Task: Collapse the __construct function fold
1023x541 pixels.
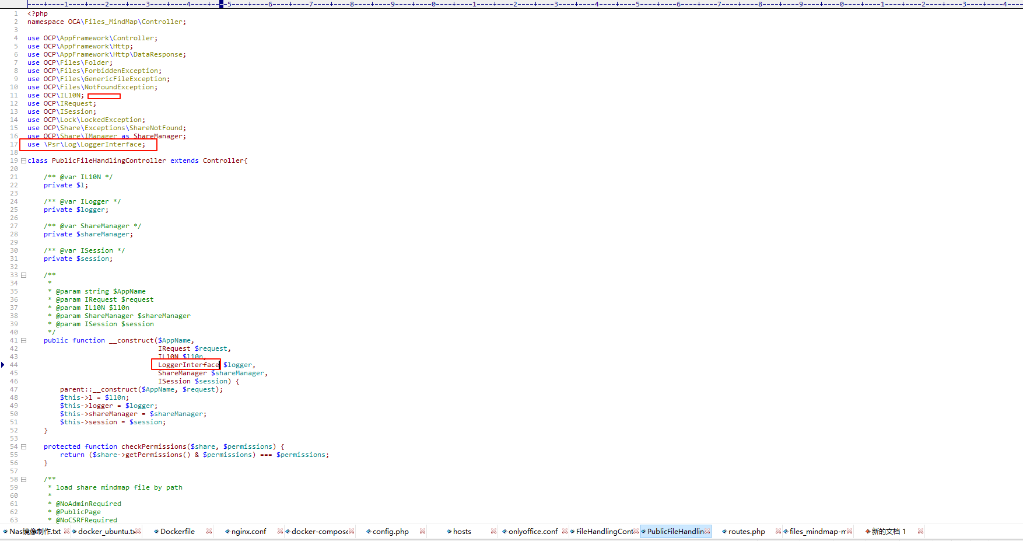Action: pyautogui.click(x=23, y=340)
